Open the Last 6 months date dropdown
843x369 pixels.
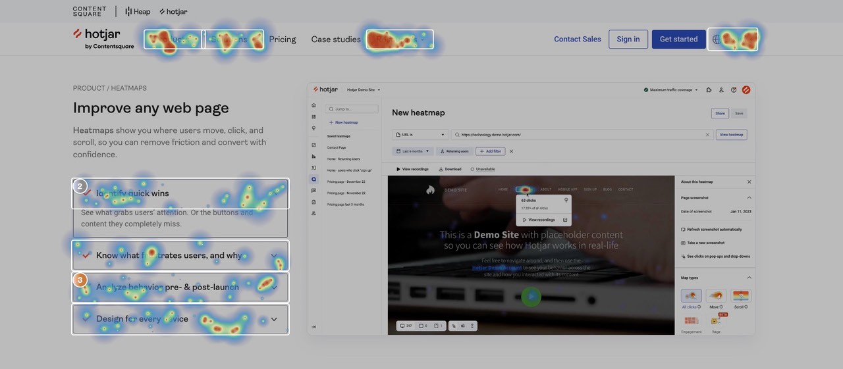tap(413, 151)
